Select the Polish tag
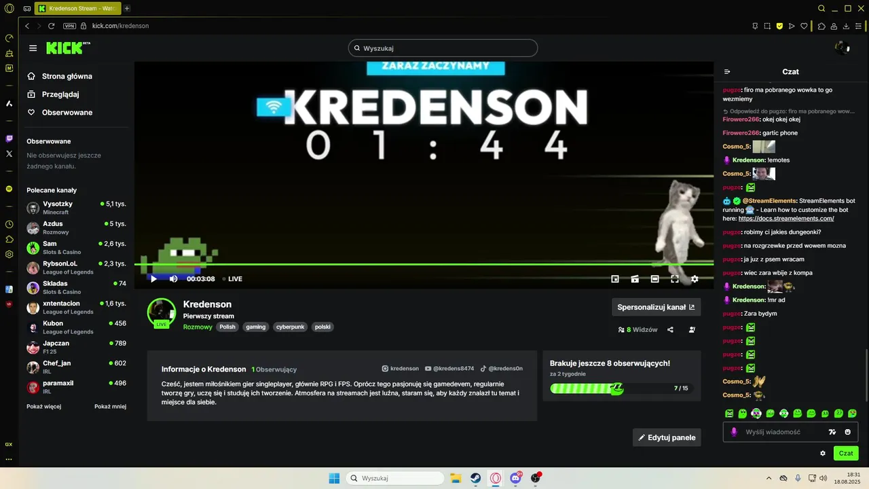The image size is (869, 489). tap(227, 327)
